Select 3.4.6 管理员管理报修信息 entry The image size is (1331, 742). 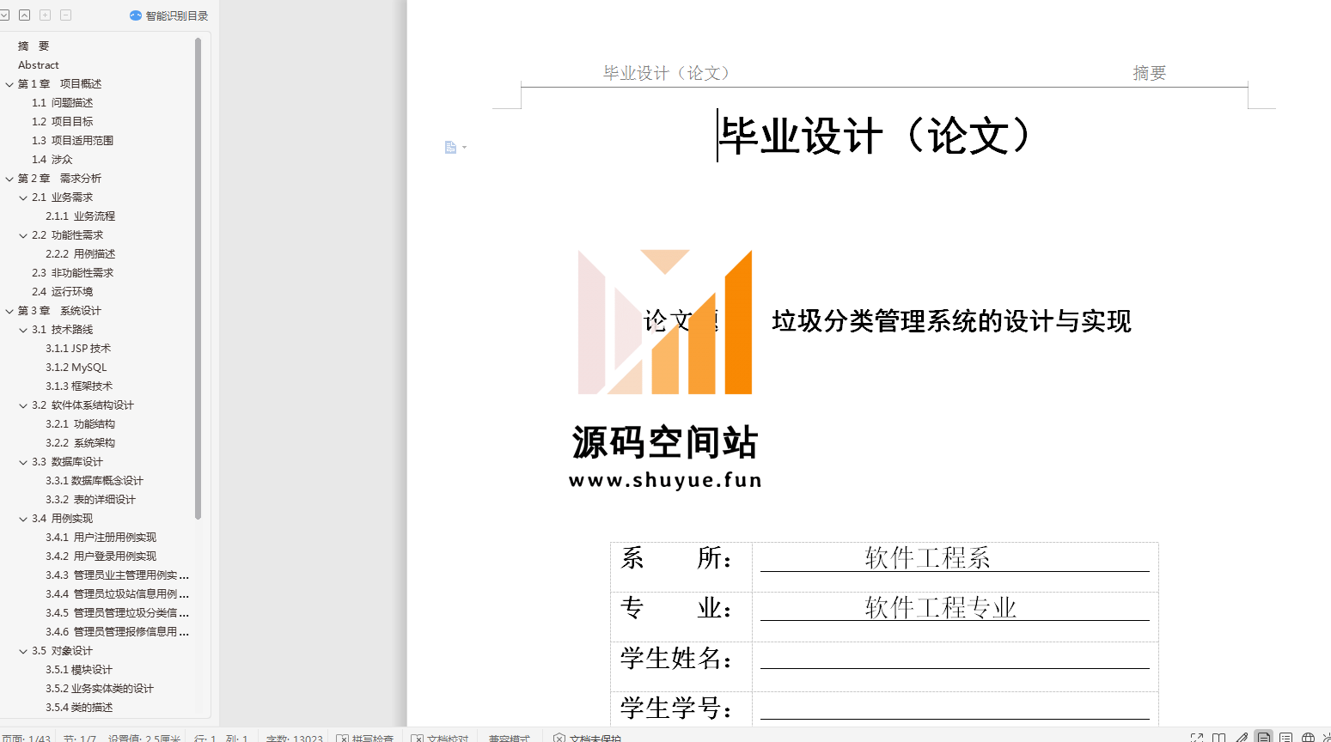[117, 632]
